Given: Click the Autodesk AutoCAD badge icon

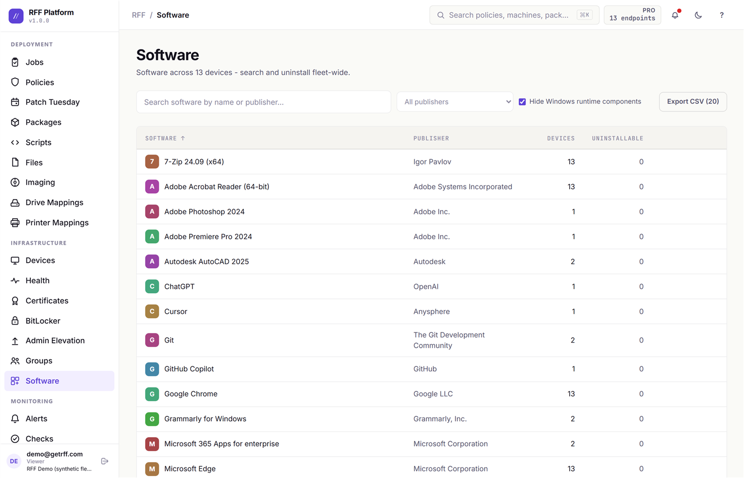Looking at the screenshot, I should pos(152,261).
